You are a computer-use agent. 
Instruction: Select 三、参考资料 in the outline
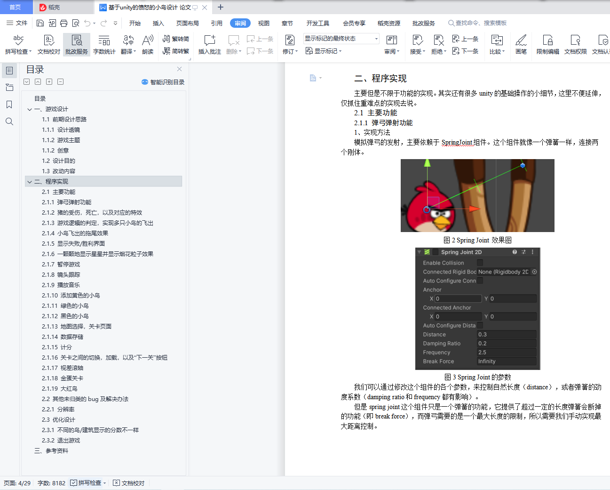51,451
